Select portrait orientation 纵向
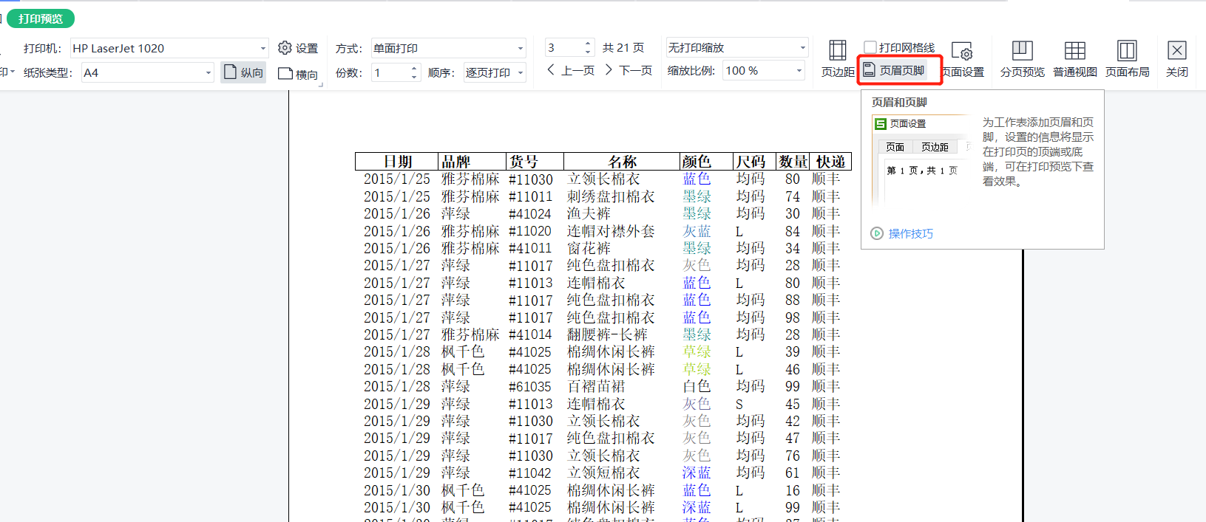Image resolution: width=1206 pixels, height=522 pixels. pyautogui.click(x=243, y=72)
